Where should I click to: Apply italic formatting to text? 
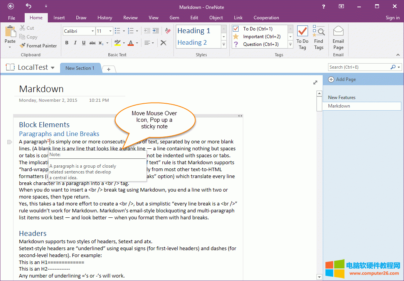(x=75, y=43)
